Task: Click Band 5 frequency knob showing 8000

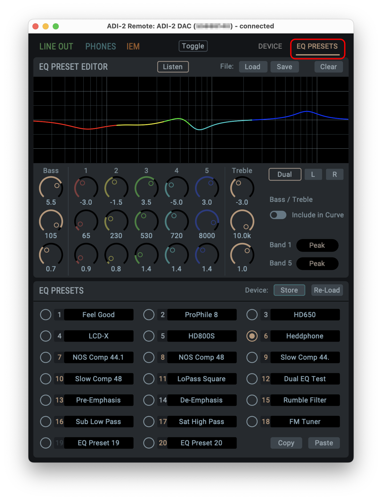Action: 207,221
